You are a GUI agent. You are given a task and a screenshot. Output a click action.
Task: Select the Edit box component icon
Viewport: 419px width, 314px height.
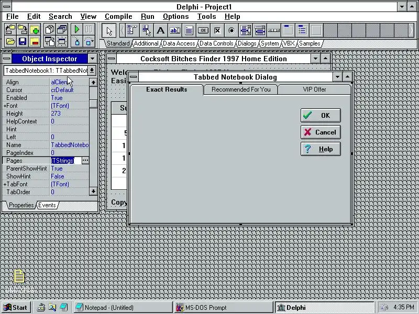(x=175, y=30)
